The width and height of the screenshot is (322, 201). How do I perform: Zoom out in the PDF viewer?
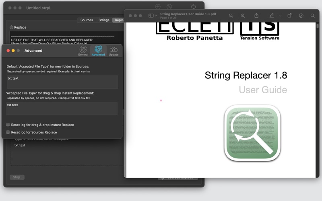pyautogui.click(x=231, y=16)
